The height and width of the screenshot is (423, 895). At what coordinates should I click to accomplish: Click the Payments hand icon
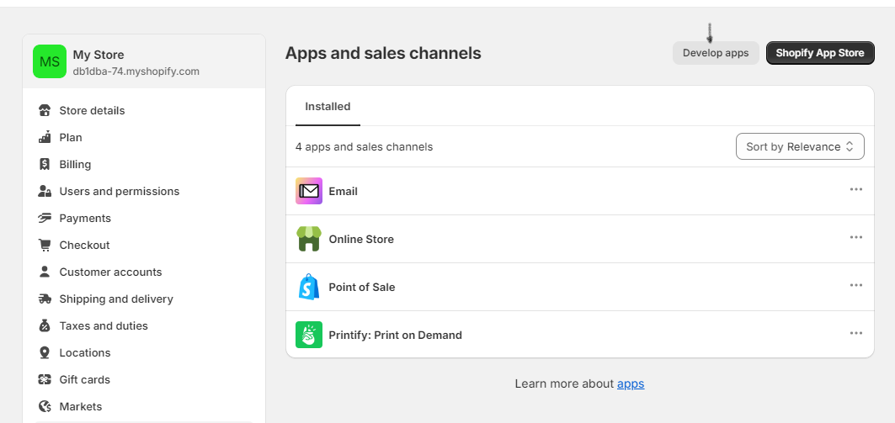click(45, 219)
